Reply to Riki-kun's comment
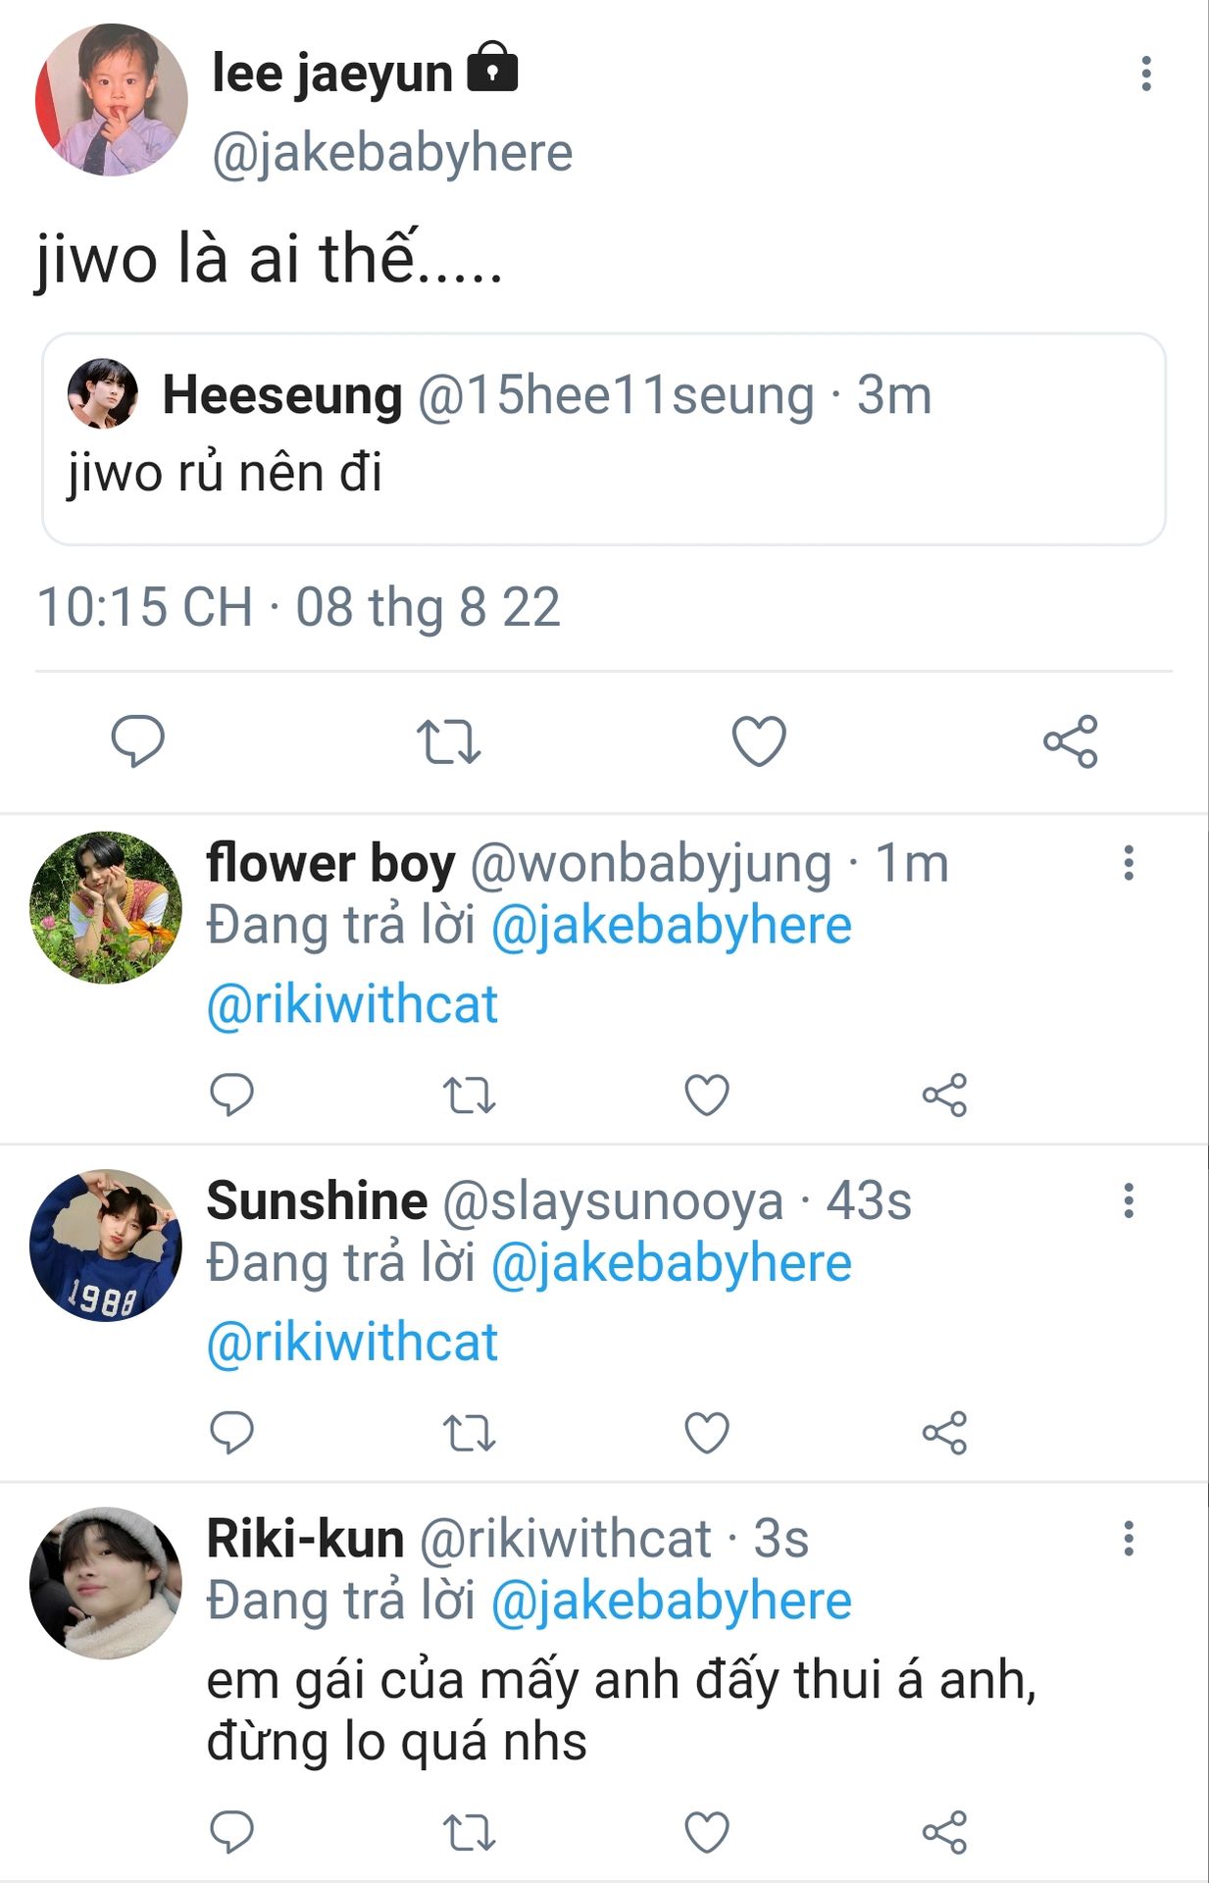 (x=232, y=1831)
